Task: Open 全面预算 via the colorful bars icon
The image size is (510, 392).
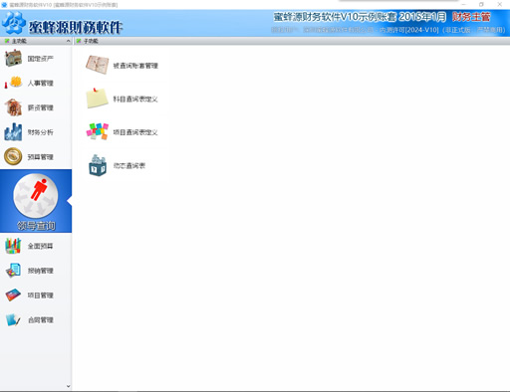Action: [13, 246]
